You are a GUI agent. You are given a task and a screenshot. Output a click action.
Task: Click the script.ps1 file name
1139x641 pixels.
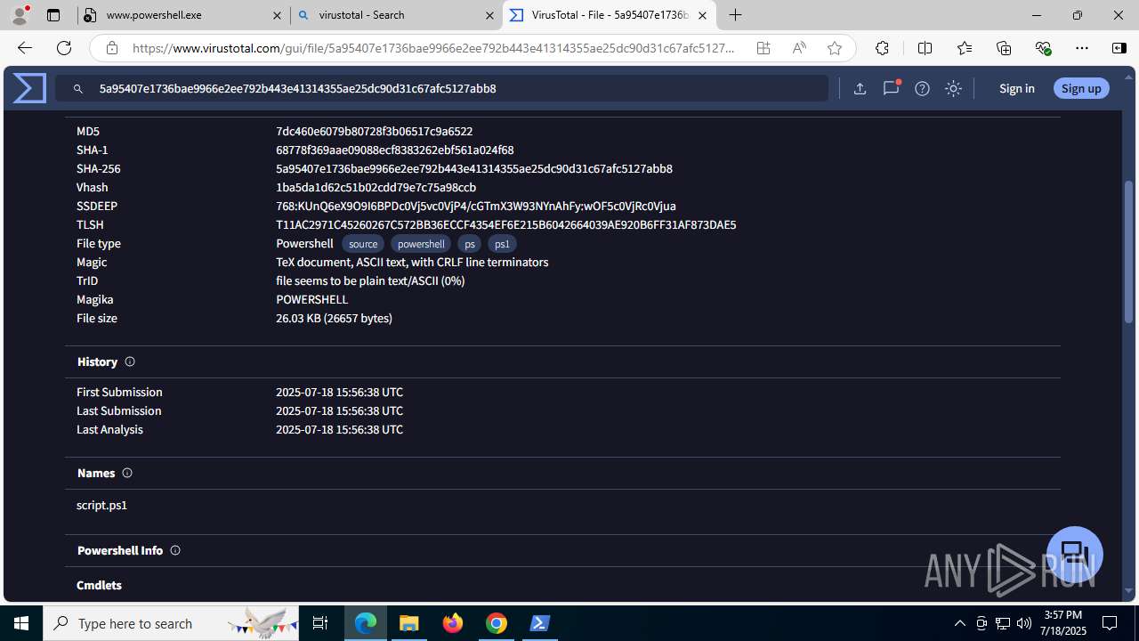101,505
